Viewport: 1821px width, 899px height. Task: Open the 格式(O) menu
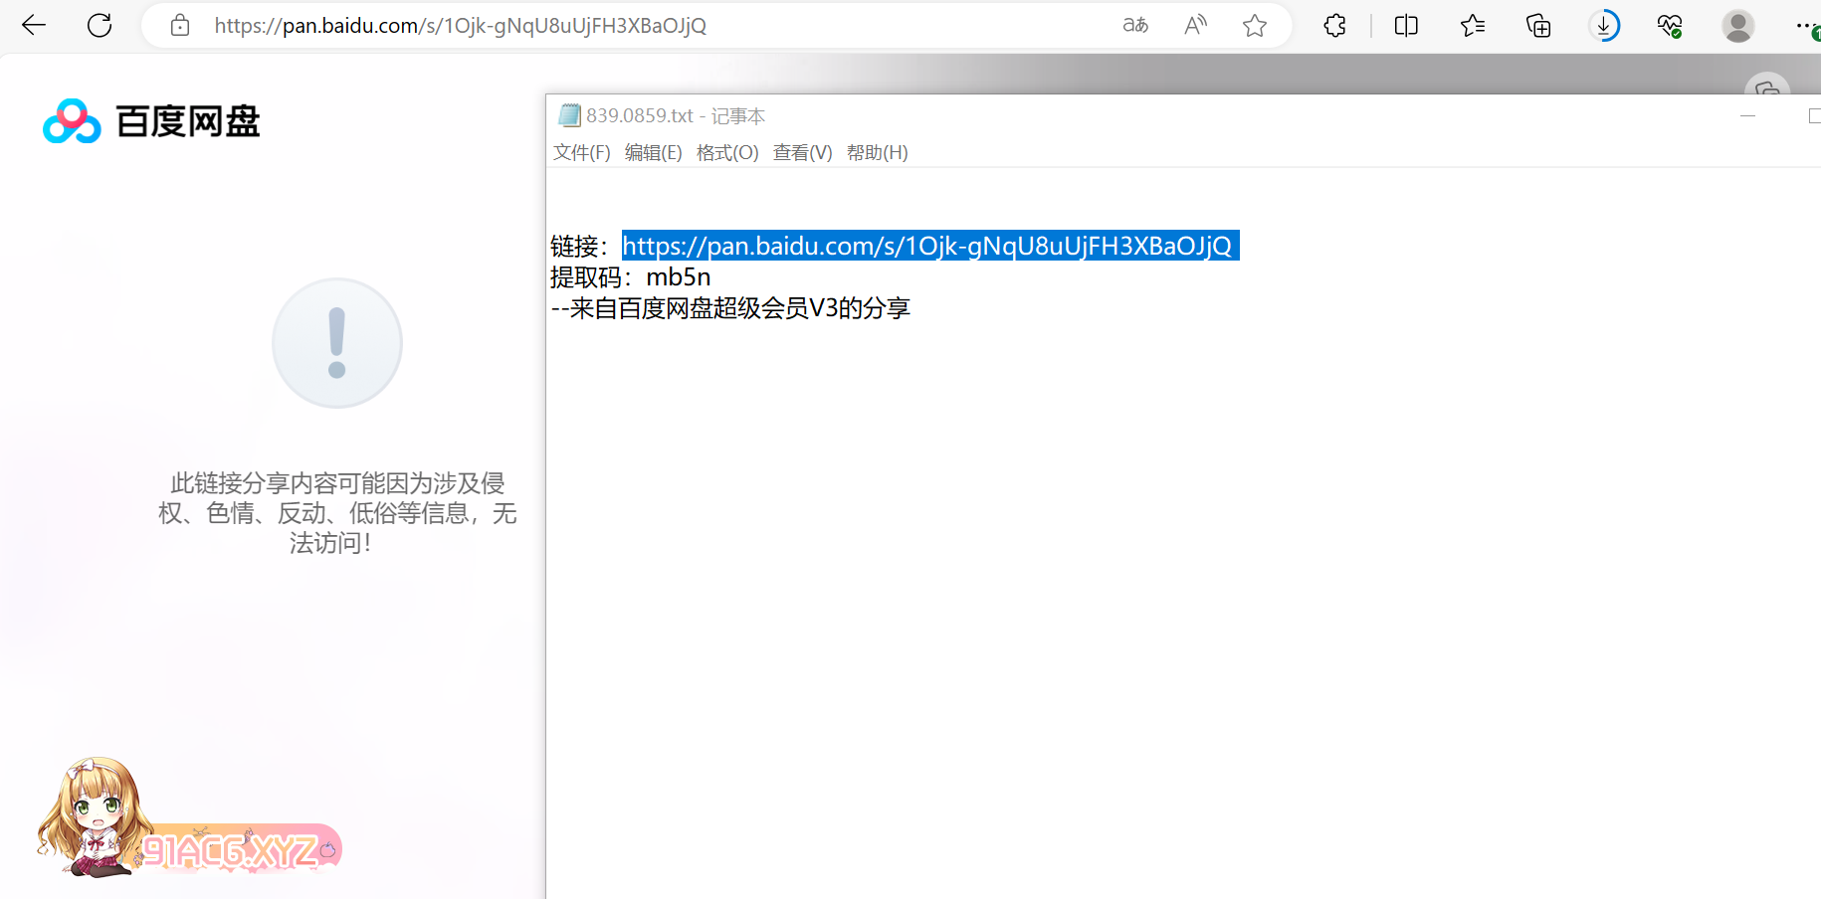click(727, 152)
